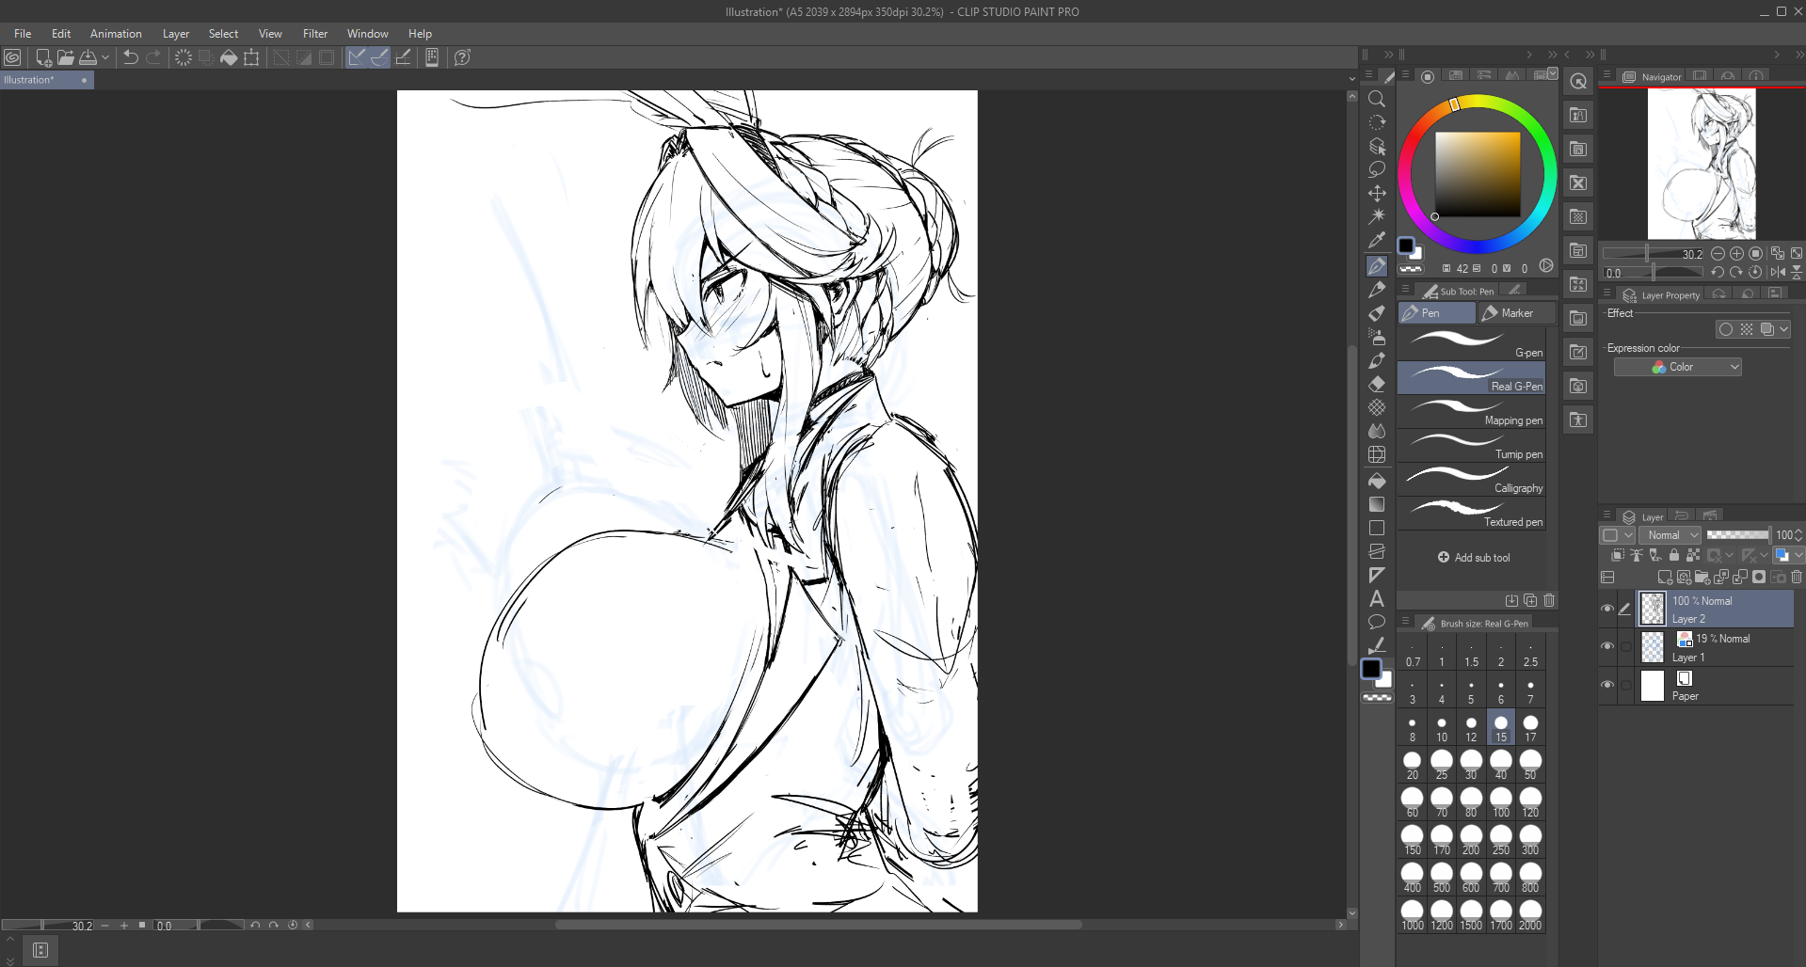Select the Text tool
1806x967 pixels.
coord(1377,598)
